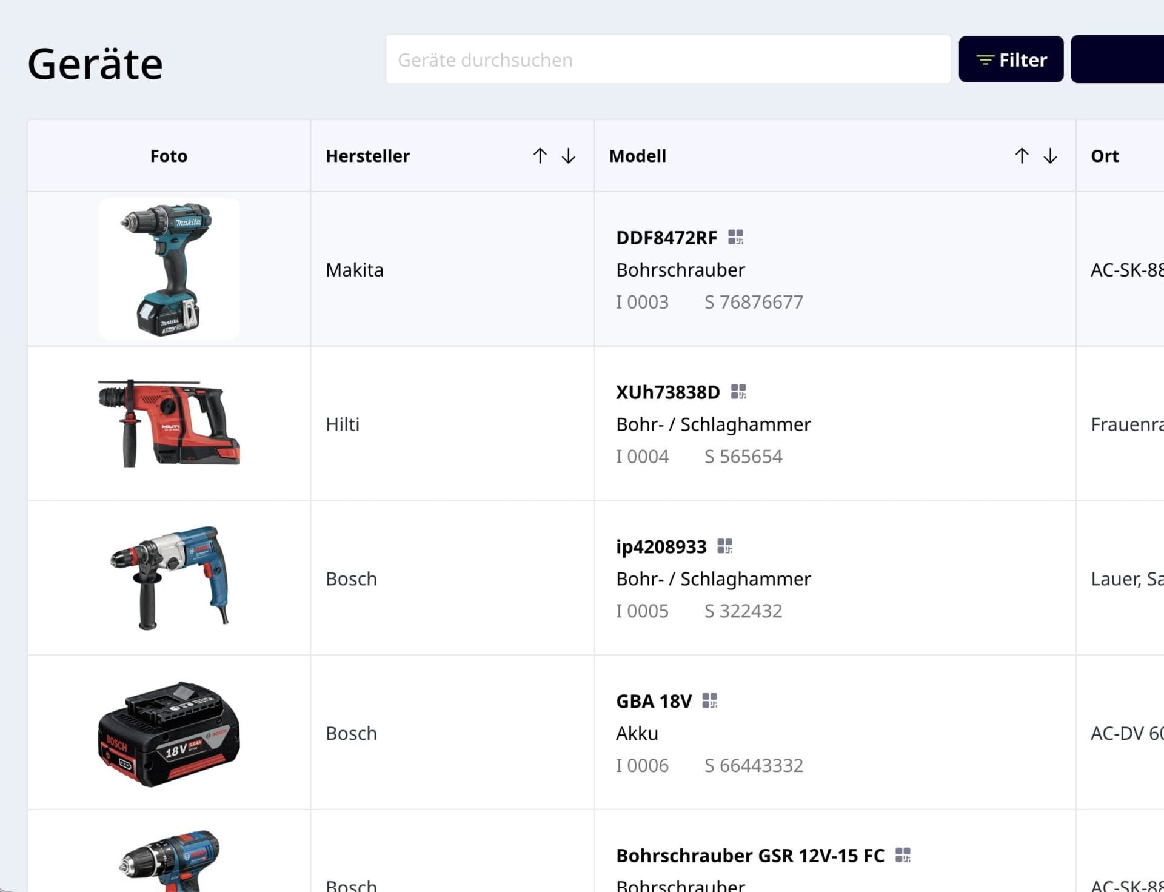Click the red Hilti hammer photo

[x=169, y=423]
